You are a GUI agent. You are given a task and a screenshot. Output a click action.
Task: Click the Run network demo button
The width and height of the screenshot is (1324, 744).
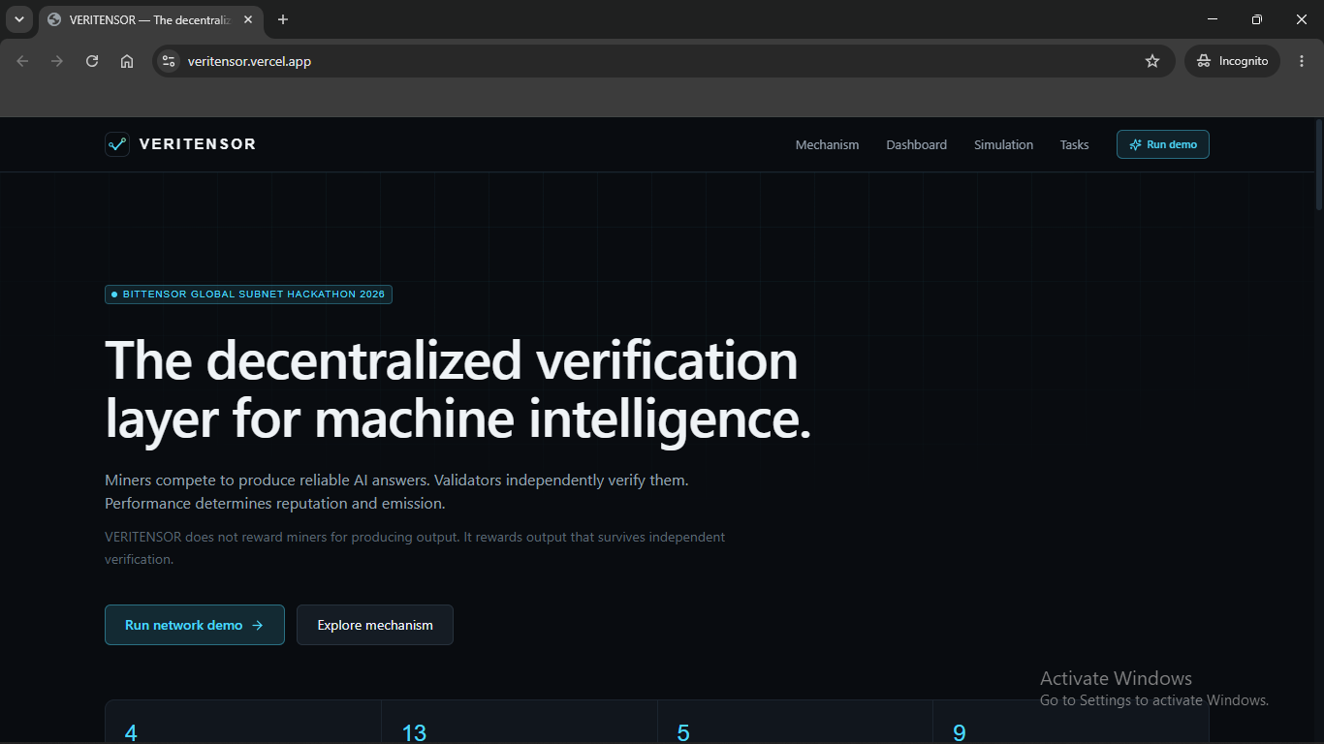[195, 625]
